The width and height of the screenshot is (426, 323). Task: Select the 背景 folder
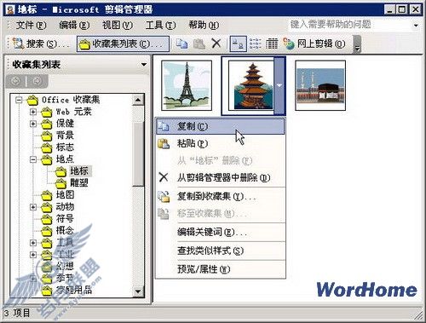[x=58, y=136]
